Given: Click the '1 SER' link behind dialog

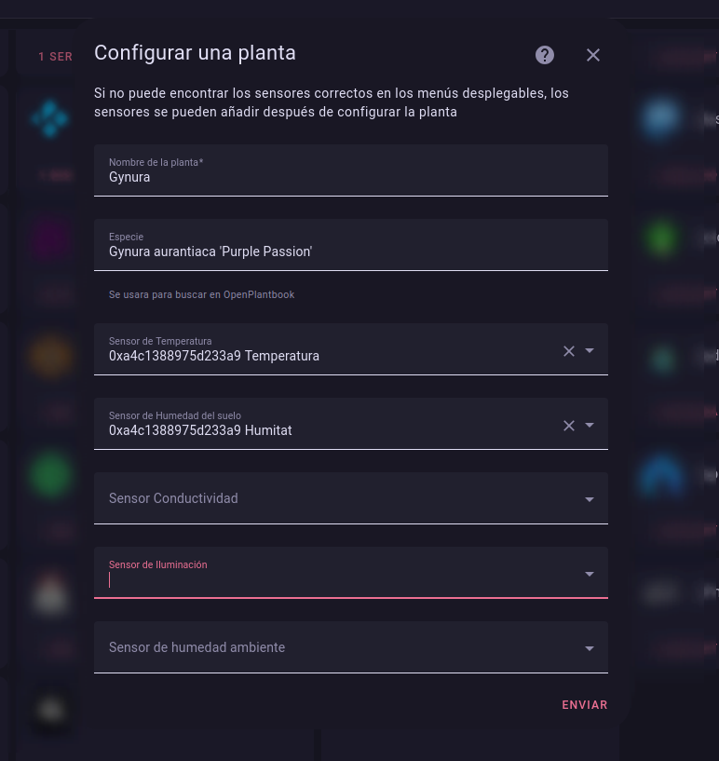Looking at the screenshot, I should [55, 57].
